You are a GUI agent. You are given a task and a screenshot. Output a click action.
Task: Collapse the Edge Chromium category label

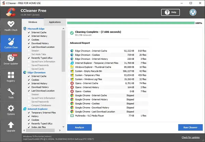click(x=37, y=72)
